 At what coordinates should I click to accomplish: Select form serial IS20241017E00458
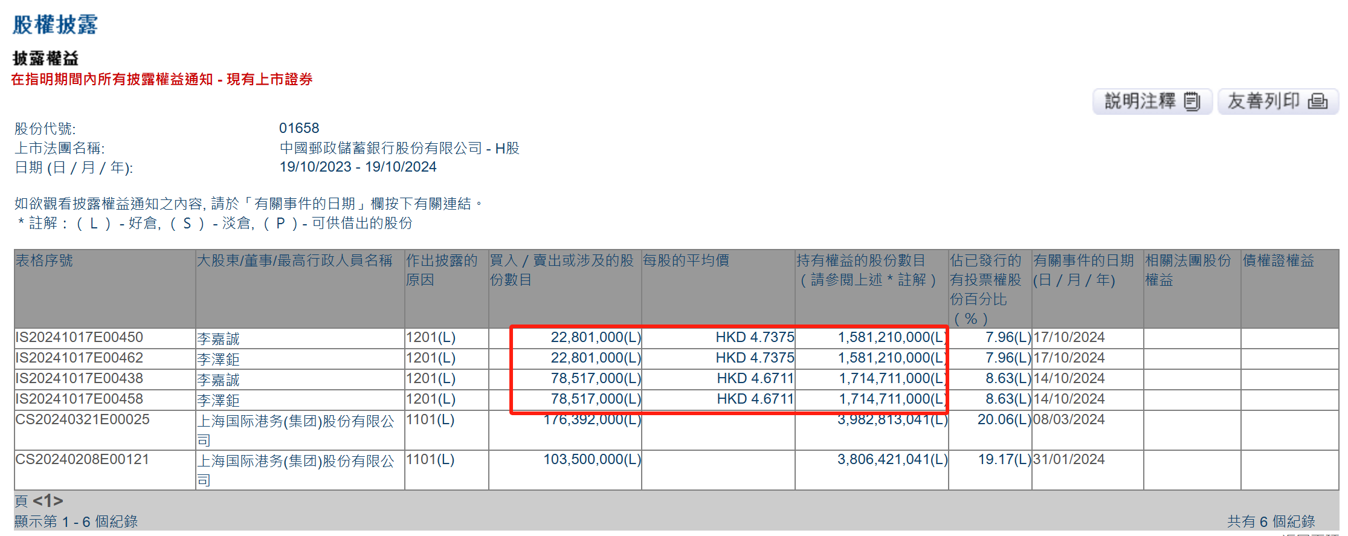79,399
